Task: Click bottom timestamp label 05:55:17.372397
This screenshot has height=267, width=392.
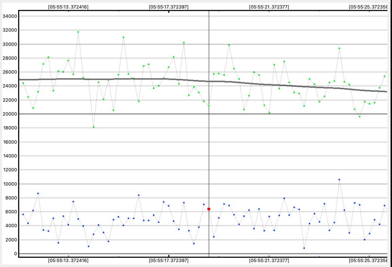Action: click(x=168, y=260)
